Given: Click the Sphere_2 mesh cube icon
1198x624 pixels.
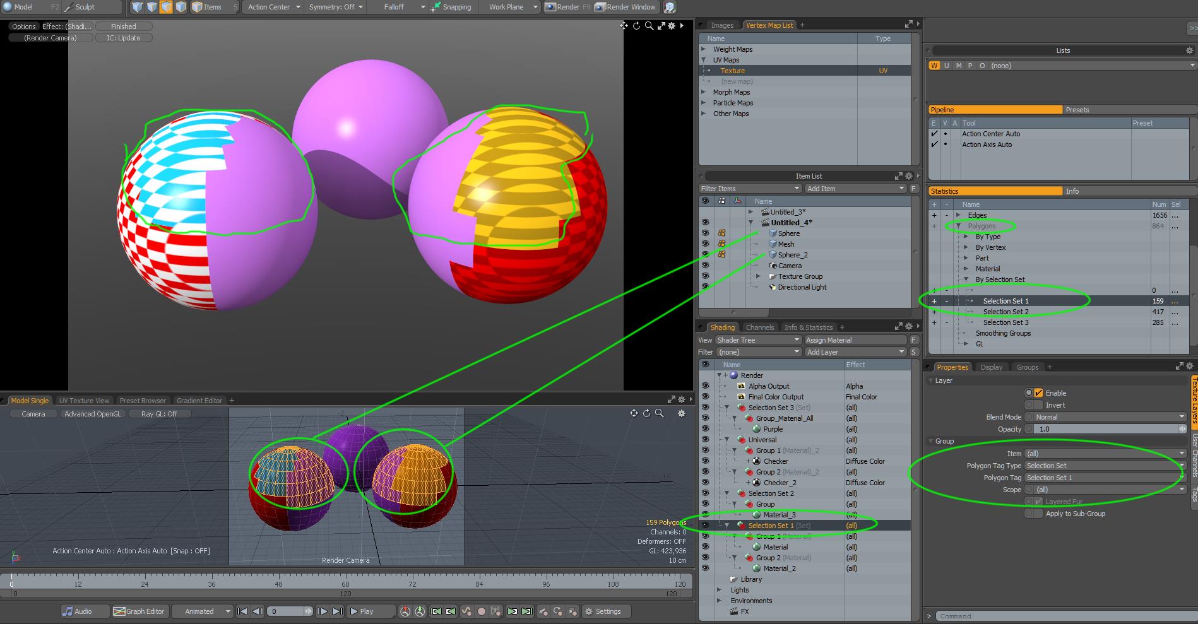Looking at the screenshot, I should (773, 255).
